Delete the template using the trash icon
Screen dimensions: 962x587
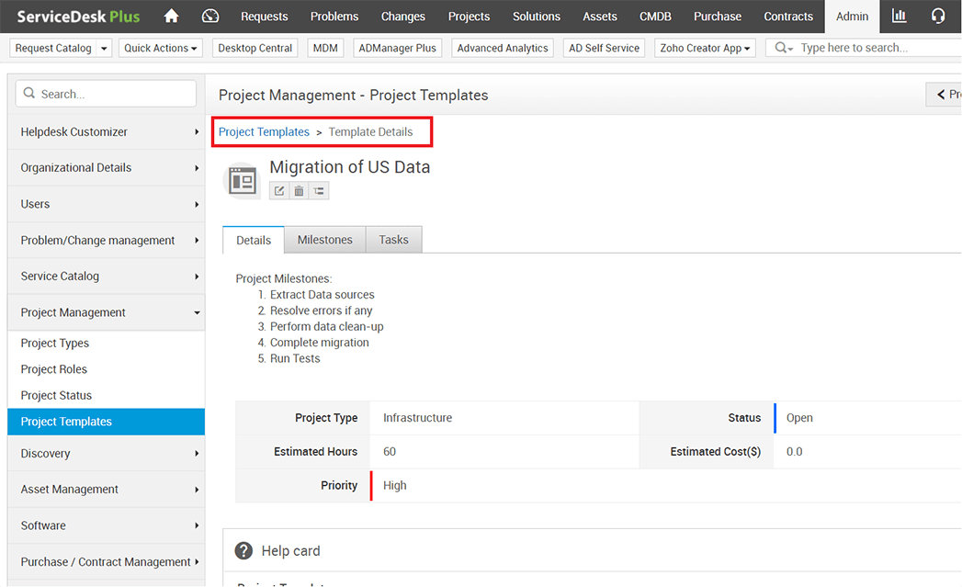299,190
